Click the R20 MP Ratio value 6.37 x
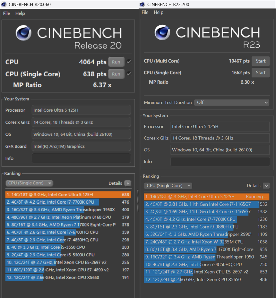 [x=102, y=85]
